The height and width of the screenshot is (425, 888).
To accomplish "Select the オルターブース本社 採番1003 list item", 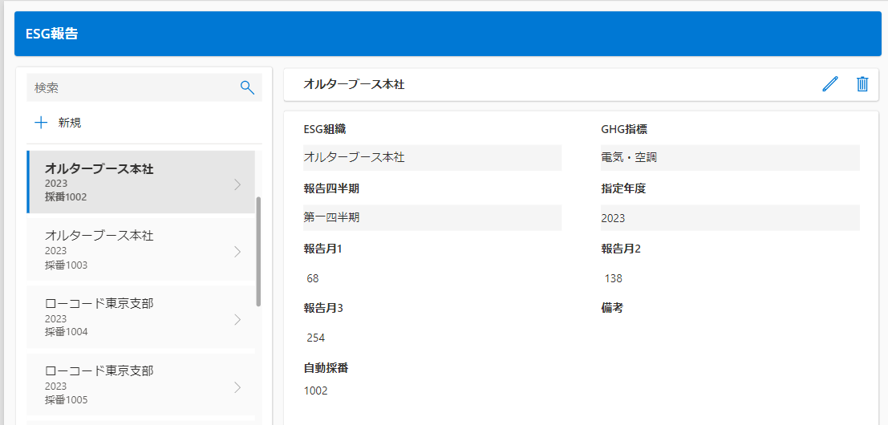I will pos(141,249).
